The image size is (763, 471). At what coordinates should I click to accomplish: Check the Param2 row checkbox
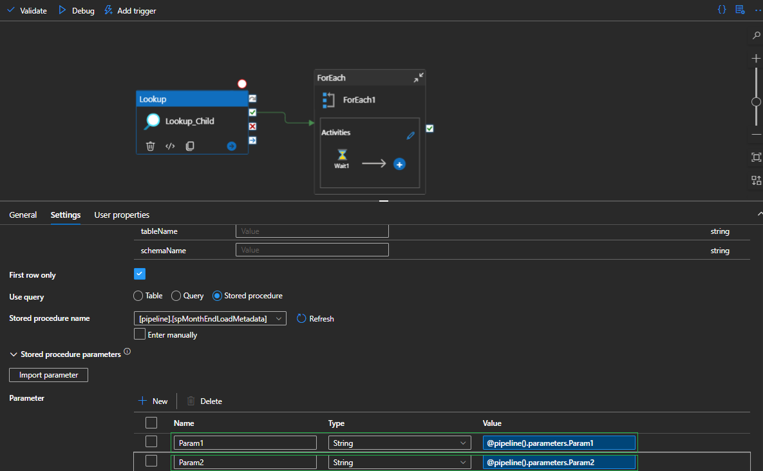click(x=151, y=461)
